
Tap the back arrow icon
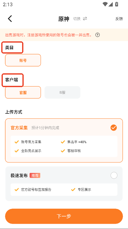10,19
